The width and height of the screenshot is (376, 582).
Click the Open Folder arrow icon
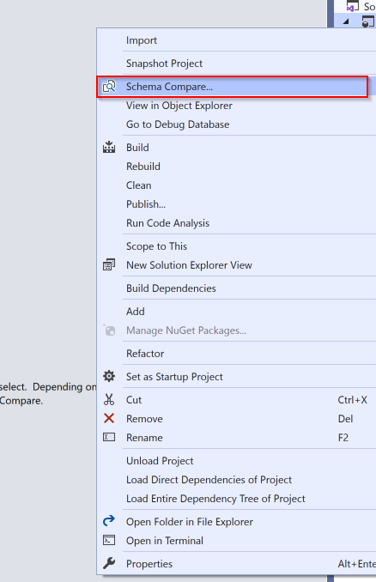pos(109,521)
